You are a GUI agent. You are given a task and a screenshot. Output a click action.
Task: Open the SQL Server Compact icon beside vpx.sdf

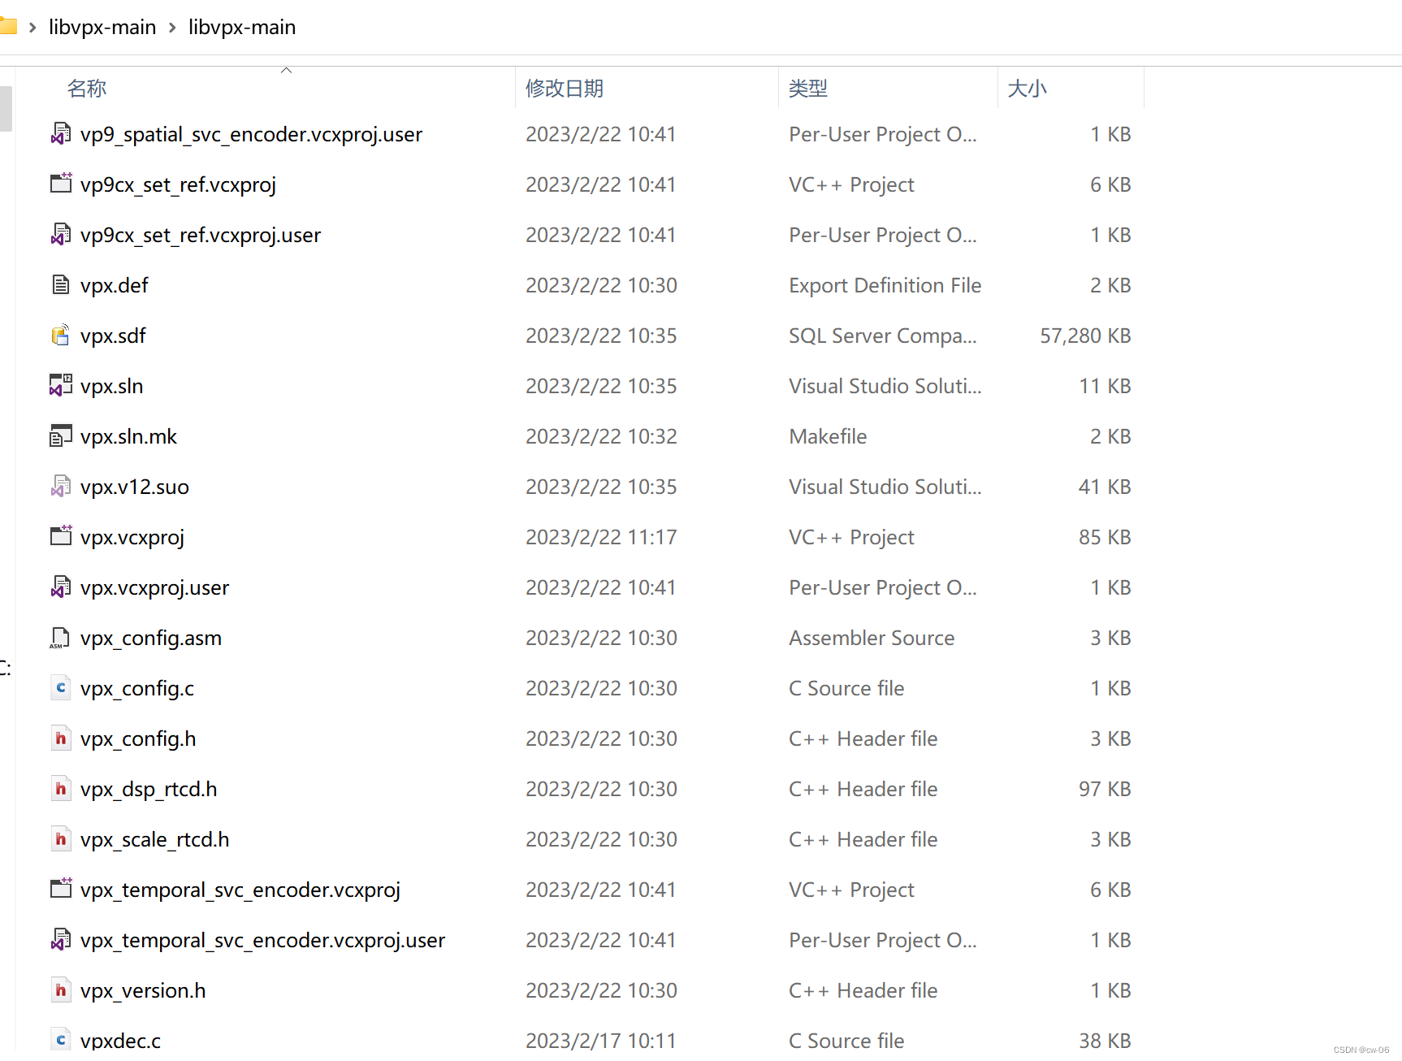coord(60,335)
